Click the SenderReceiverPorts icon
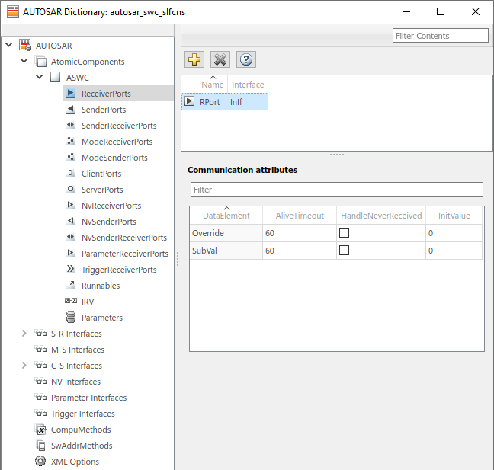The image size is (494, 470). (x=71, y=125)
